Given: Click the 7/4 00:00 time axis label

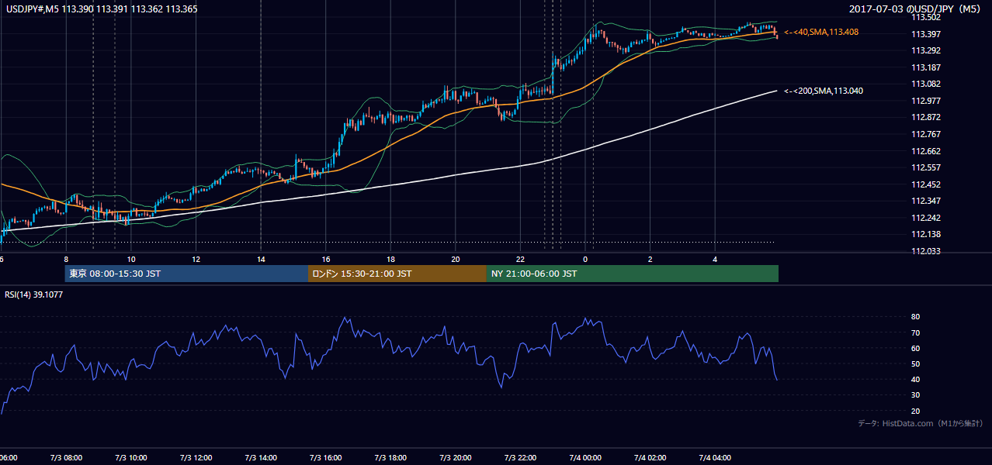Looking at the screenshot, I should pyautogui.click(x=585, y=457).
